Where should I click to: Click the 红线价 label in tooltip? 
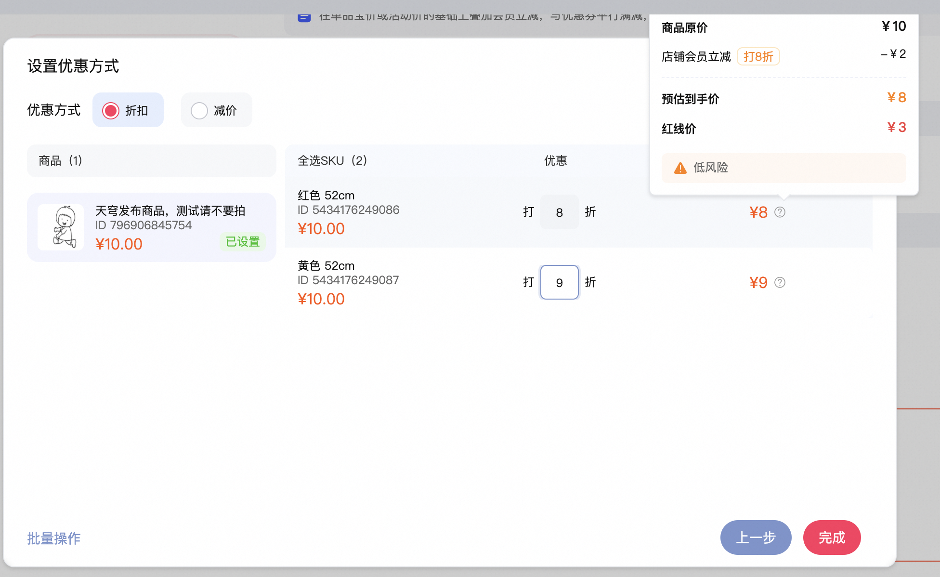(x=679, y=129)
